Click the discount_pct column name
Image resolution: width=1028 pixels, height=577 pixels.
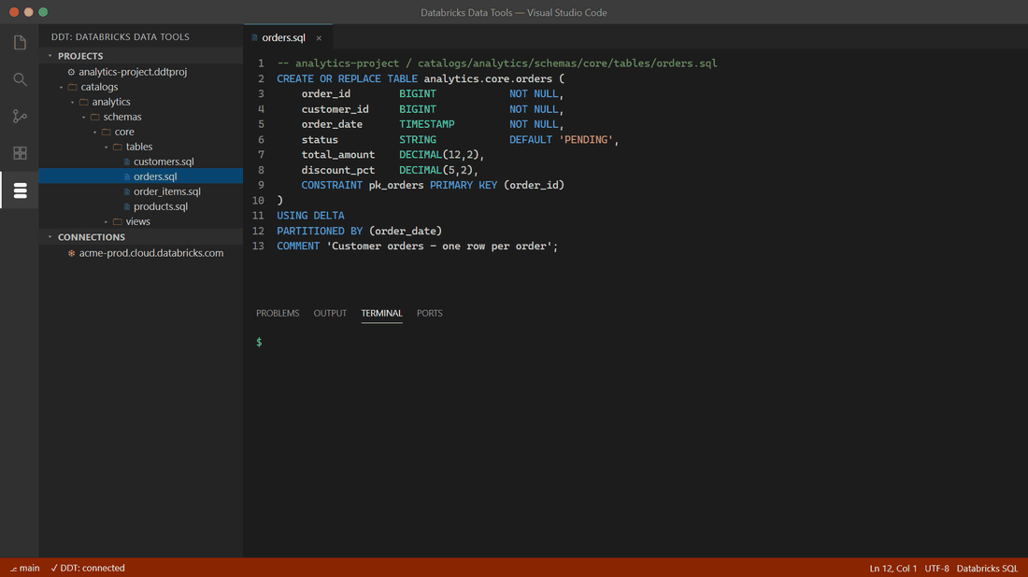[x=338, y=170]
